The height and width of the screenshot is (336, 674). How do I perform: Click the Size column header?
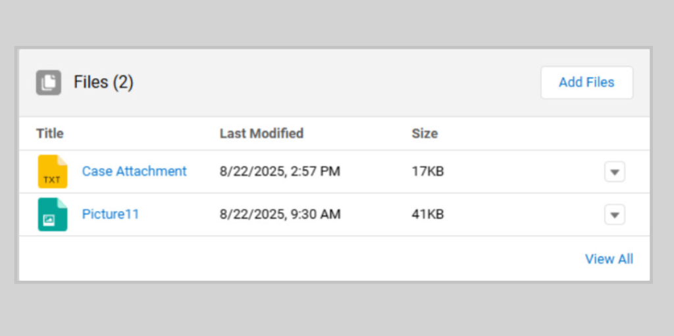pos(425,133)
